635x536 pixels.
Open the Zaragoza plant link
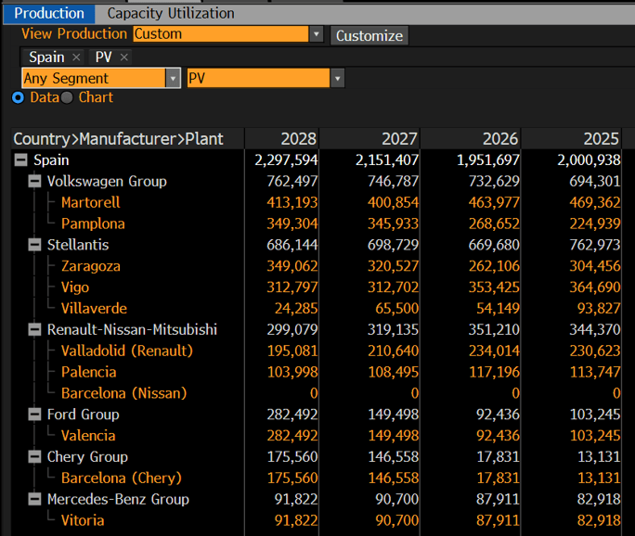tap(91, 266)
